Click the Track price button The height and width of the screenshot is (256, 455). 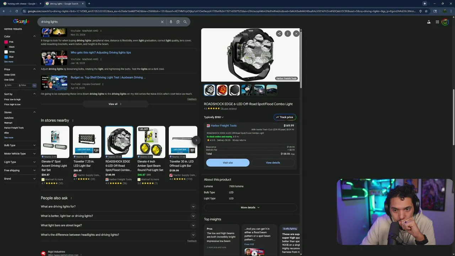pyautogui.click(x=285, y=117)
